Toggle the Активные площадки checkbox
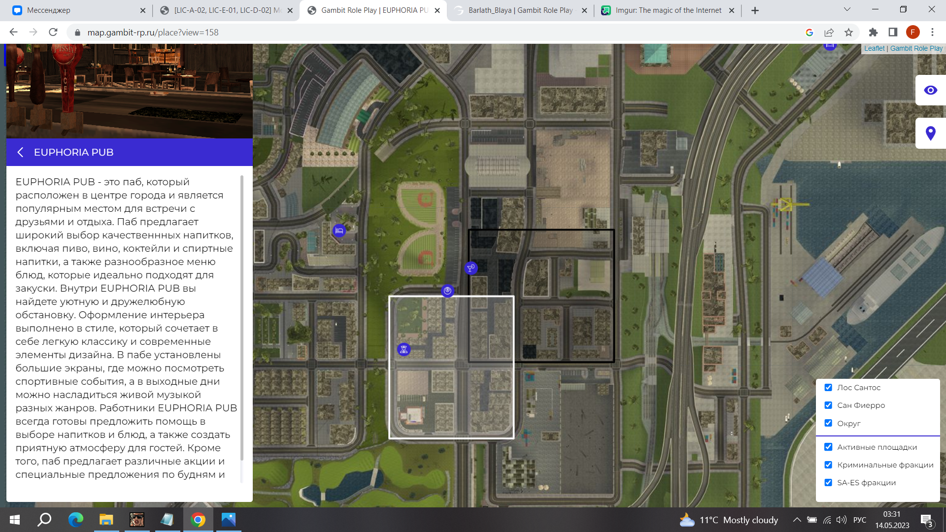Viewport: 946px width, 532px height. (x=828, y=447)
